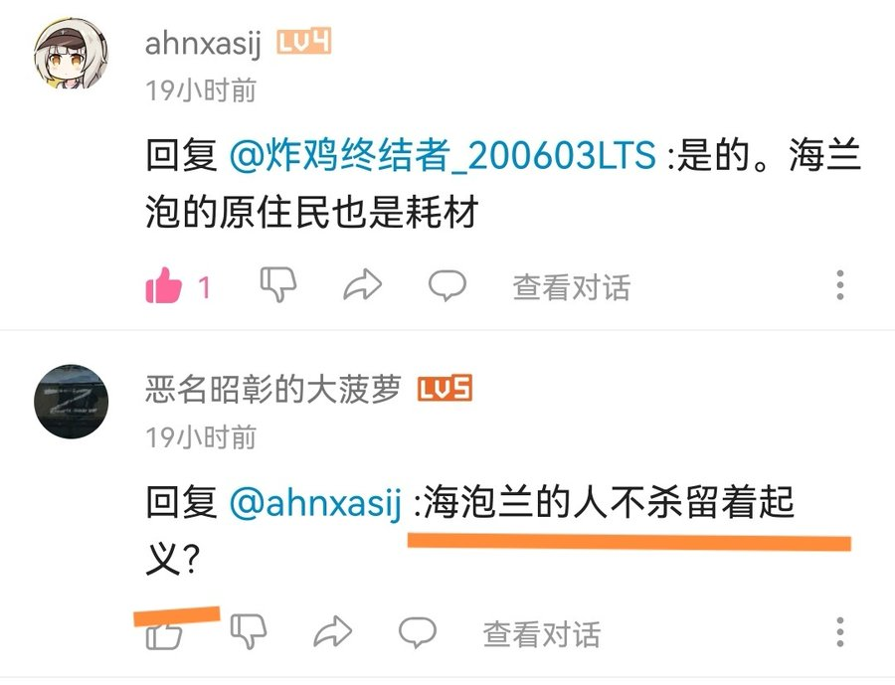Screen dimensions: 895x685
Task: Tap the ahnxasij username at top
Action: (x=203, y=44)
